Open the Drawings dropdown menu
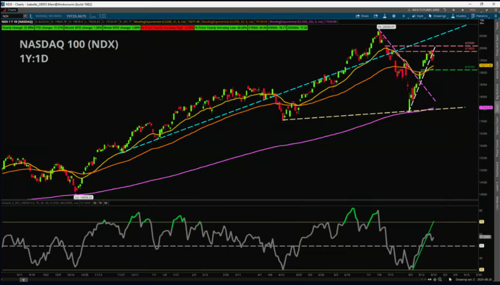This screenshot has width=500, height=285. click(x=438, y=16)
